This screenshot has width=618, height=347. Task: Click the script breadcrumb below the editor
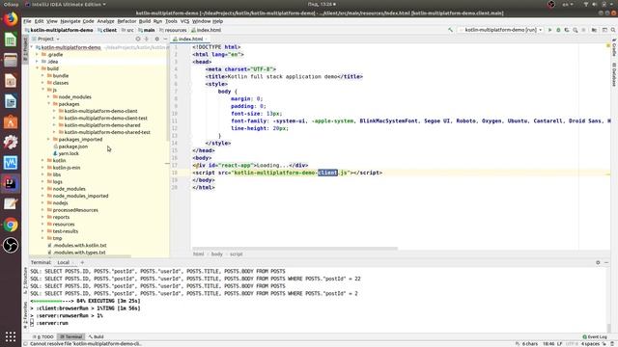[236, 254]
